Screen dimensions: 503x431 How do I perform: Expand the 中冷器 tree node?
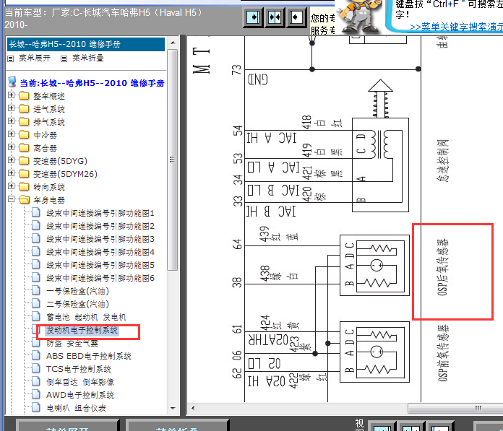pyautogui.click(x=12, y=134)
